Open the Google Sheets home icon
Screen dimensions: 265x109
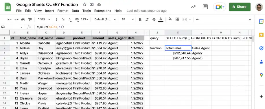click(8, 7)
